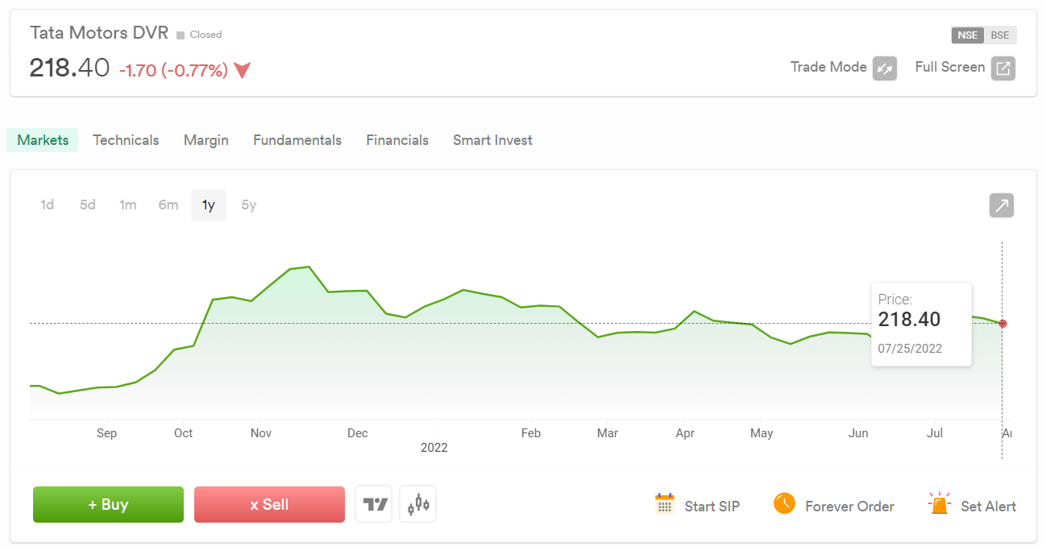Click the Jul axis label

(935, 433)
